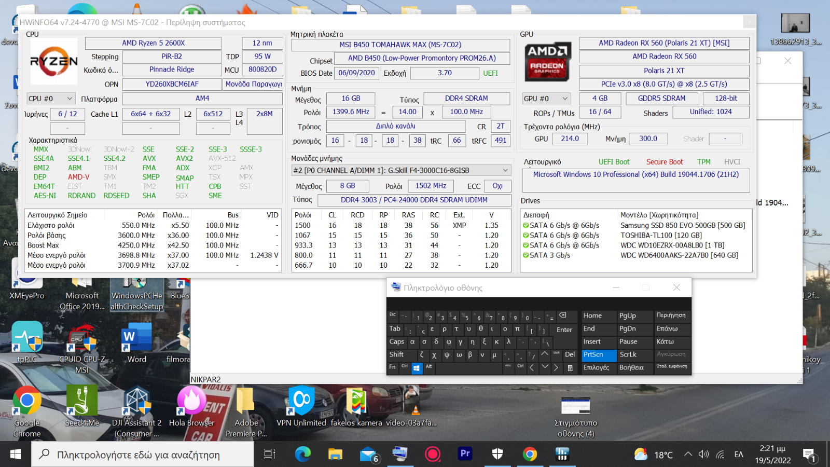The height and width of the screenshot is (467, 830).
Task: Open the Adobe Premiere folder icon on desktop
Action: [x=246, y=411]
